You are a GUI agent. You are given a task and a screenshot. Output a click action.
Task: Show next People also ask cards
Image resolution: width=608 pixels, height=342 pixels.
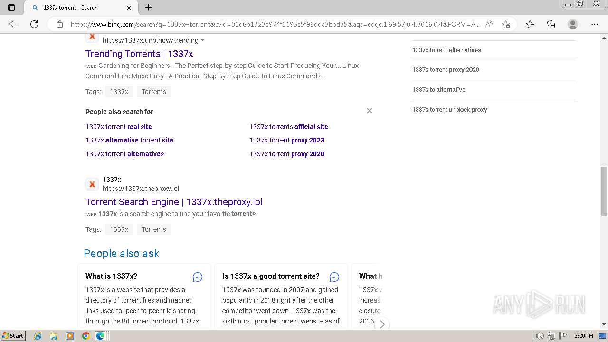(x=382, y=324)
